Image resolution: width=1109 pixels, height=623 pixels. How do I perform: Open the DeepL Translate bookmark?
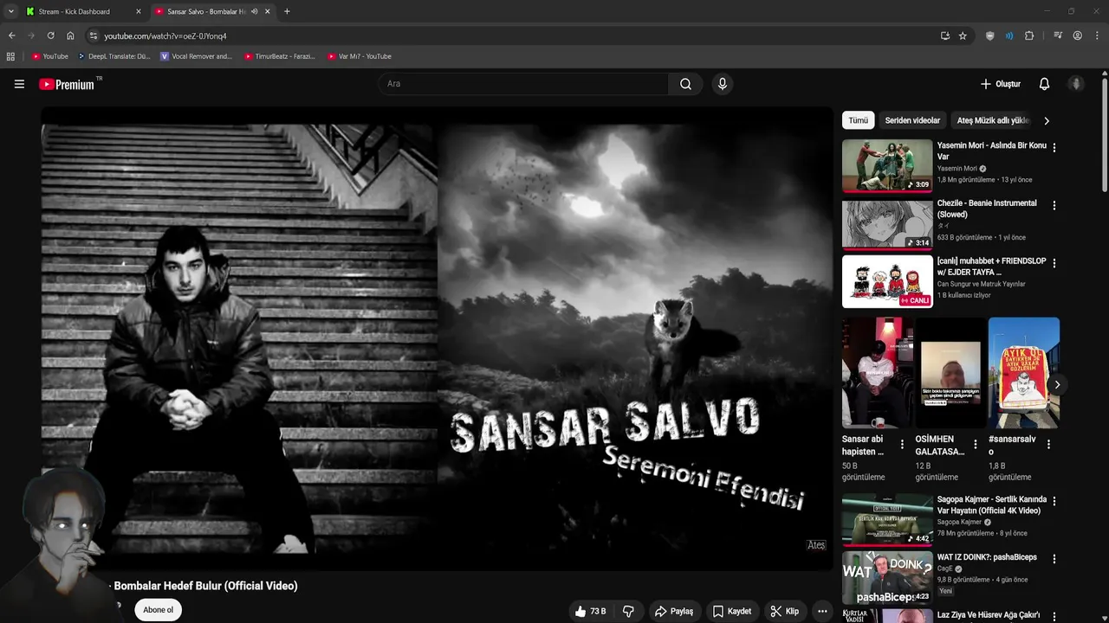(113, 56)
